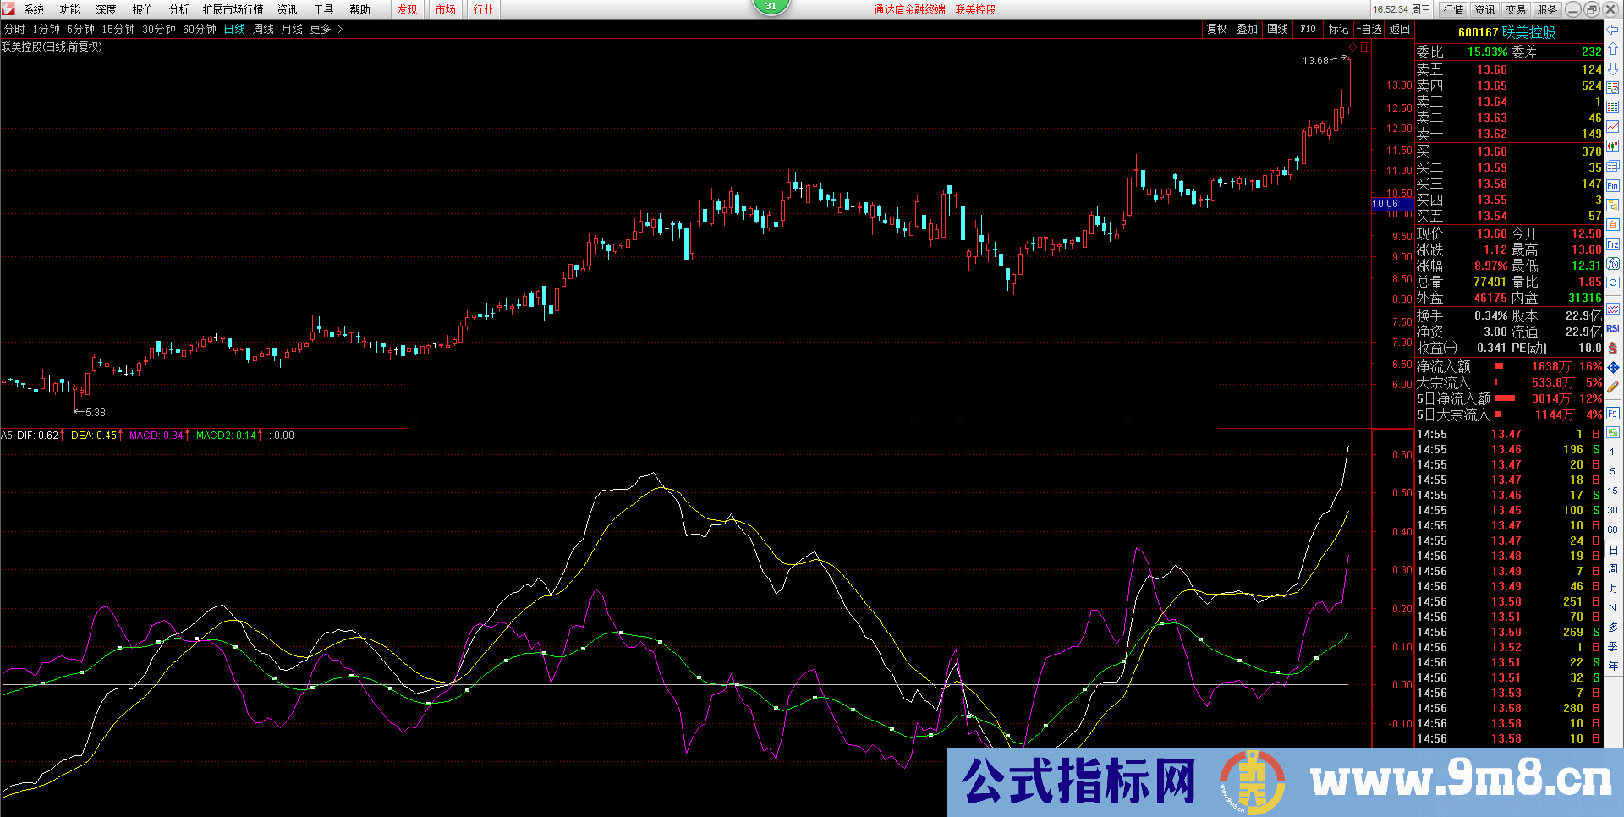Click the F5 refresh icon in sidebar
The height and width of the screenshot is (817, 1624).
click(1613, 413)
